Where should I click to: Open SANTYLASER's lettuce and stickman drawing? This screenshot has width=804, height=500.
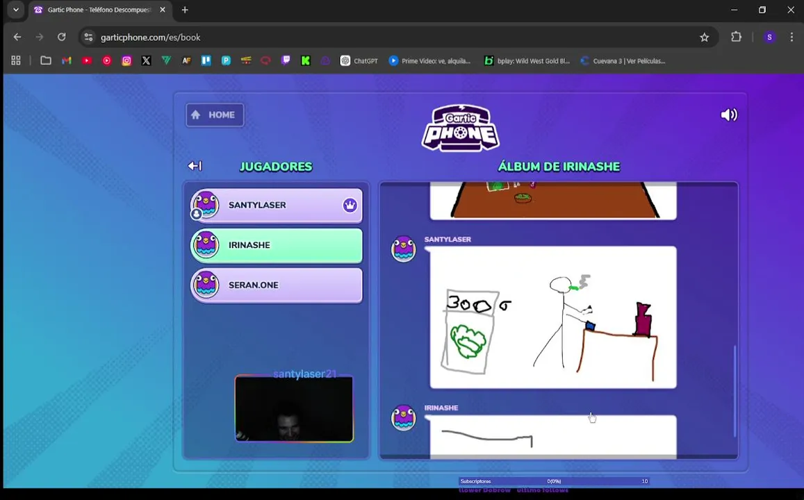click(x=552, y=317)
